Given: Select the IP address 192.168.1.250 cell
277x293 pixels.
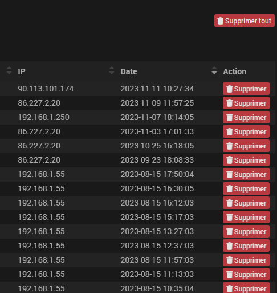Looking at the screenshot, I should coord(44,117).
